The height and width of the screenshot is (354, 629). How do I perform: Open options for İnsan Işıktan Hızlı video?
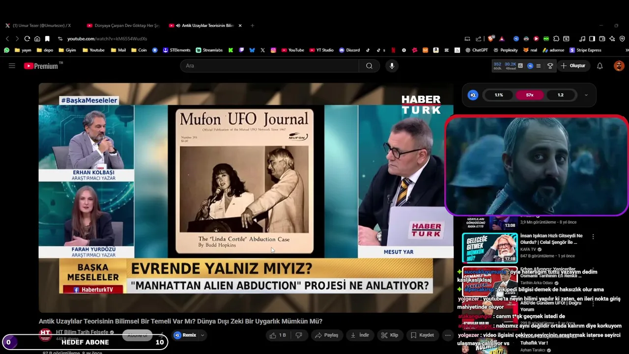[x=593, y=236]
